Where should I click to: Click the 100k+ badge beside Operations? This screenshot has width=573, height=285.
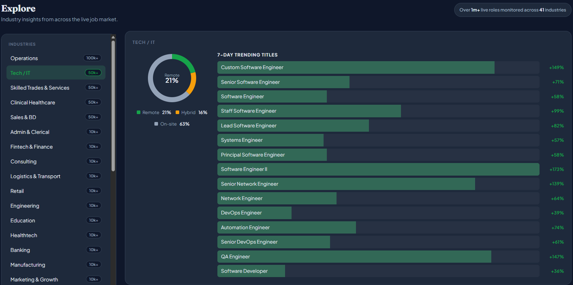tap(92, 58)
